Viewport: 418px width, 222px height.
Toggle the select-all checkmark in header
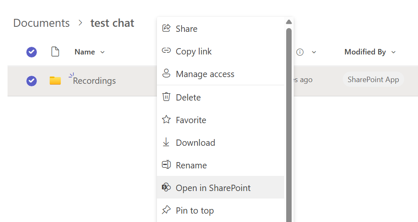pos(31,52)
